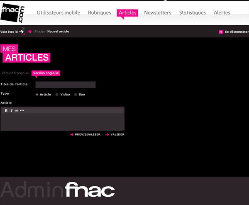Click the fnac.com logo
The height and width of the screenshot is (205, 249).
12,13
